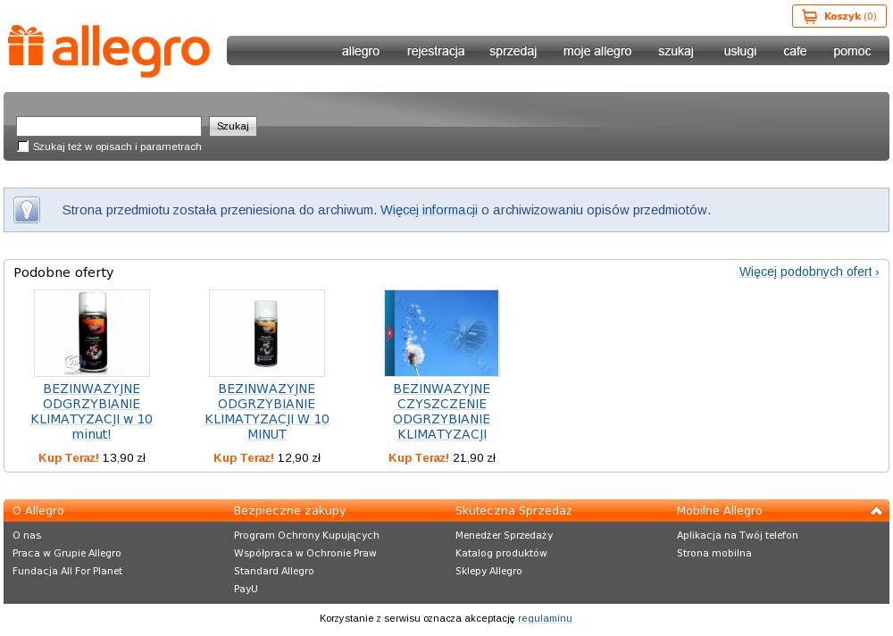The height and width of the screenshot is (636, 893).
Task: Collapse footer with the up arrow
Action: point(876,511)
